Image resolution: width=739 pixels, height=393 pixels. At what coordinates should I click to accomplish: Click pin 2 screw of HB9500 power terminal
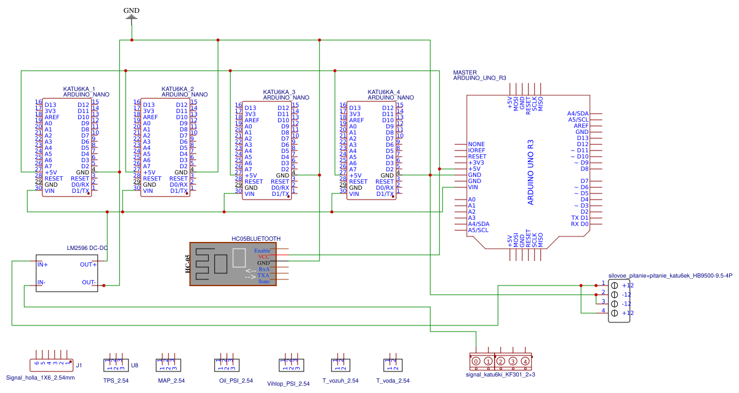pyautogui.click(x=614, y=295)
